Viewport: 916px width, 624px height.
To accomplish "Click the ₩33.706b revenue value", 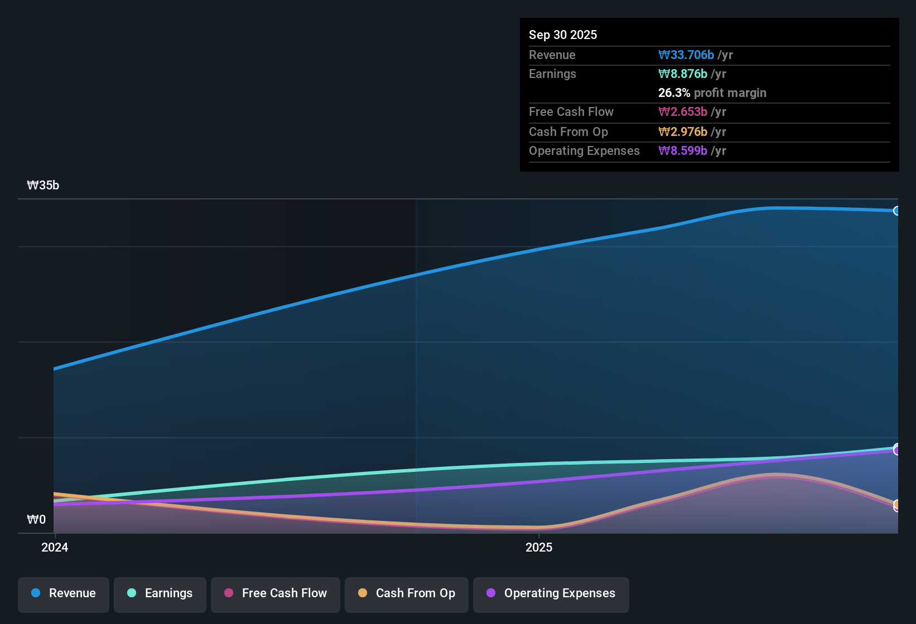I will [x=686, y=55].
